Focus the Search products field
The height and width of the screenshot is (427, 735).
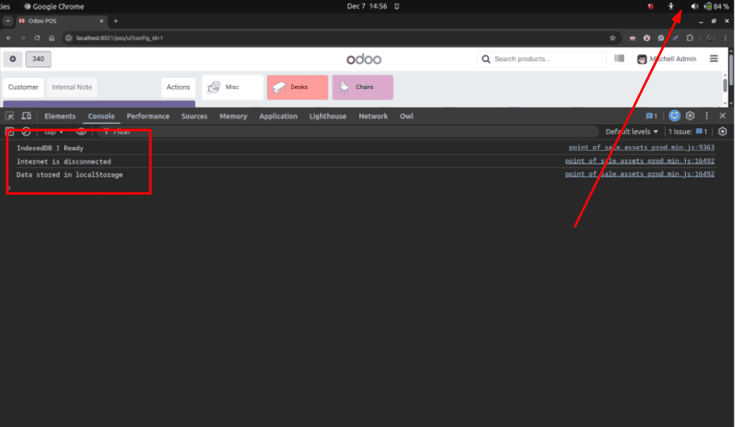541,59
